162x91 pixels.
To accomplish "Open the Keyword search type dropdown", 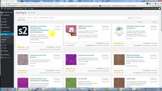I will click(131, 18).
